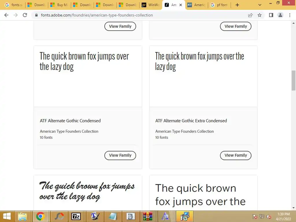Image resolution: width=296 pixels, height=222 pixels.
Task: Open 7-Zip from the taskbar
Action: [76, 216]
